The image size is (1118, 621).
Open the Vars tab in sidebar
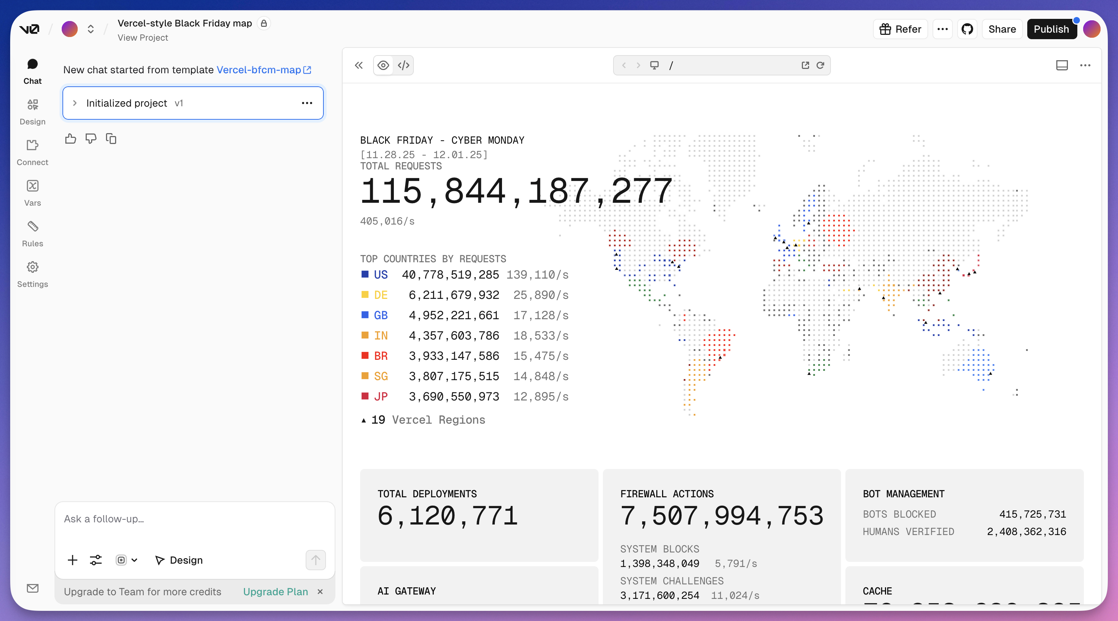click(x=33, y=193)
